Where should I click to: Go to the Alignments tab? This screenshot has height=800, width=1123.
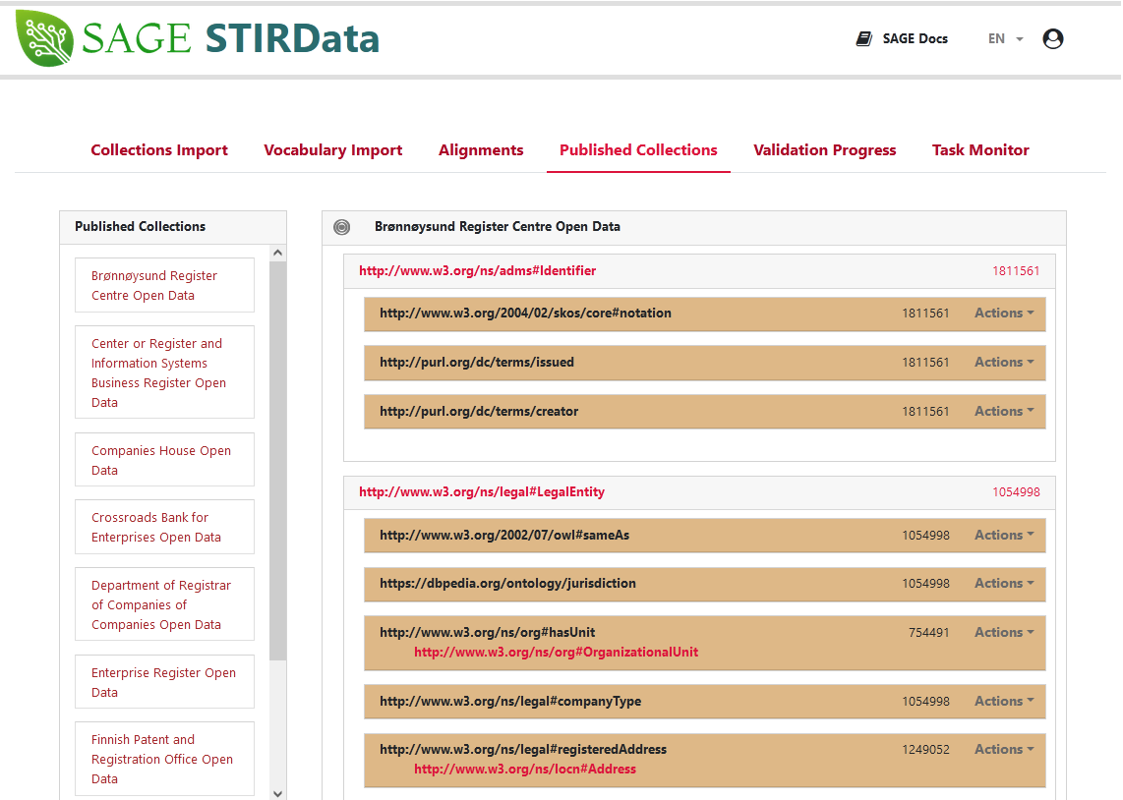[x=481, y=150]
